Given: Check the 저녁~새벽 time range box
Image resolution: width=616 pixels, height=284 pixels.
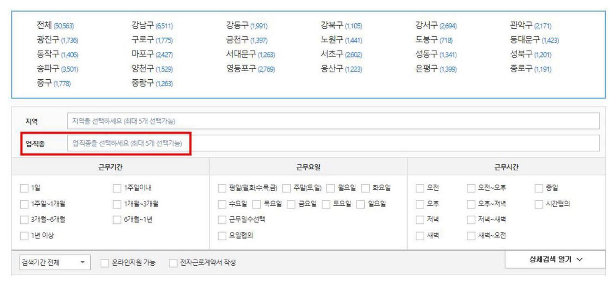Looking at the screenshot, I should coord(471,220).
